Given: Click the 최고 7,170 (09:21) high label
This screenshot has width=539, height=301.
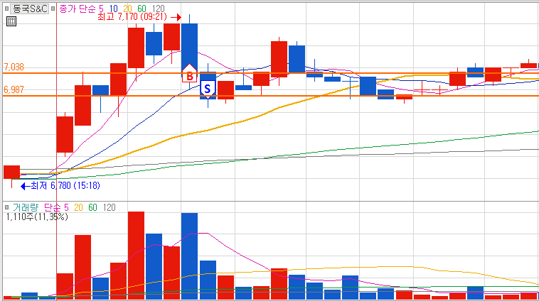Looking at the screenshot, I should click(x=132, y=17).
